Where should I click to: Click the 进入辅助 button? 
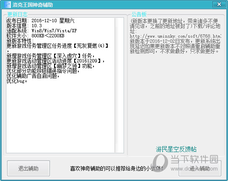pyautogui.click(x=200, y=168)
